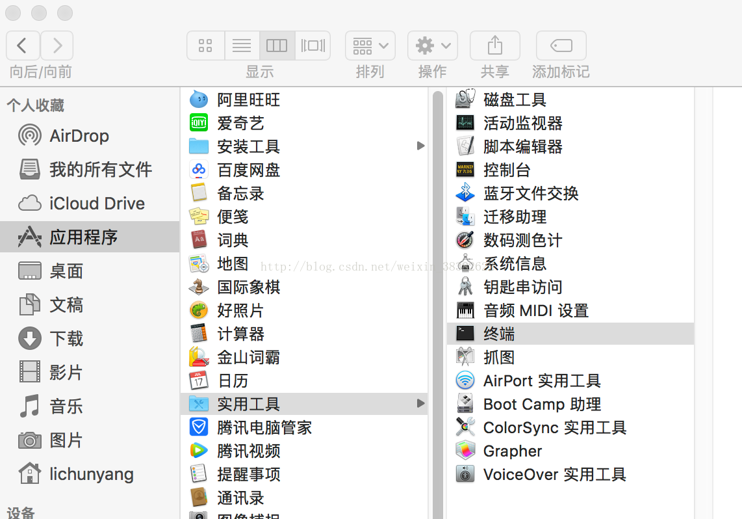Select the AirPort 实用工具 icon
The width and height of the screenshot is (742, 519).
point(465,380)
